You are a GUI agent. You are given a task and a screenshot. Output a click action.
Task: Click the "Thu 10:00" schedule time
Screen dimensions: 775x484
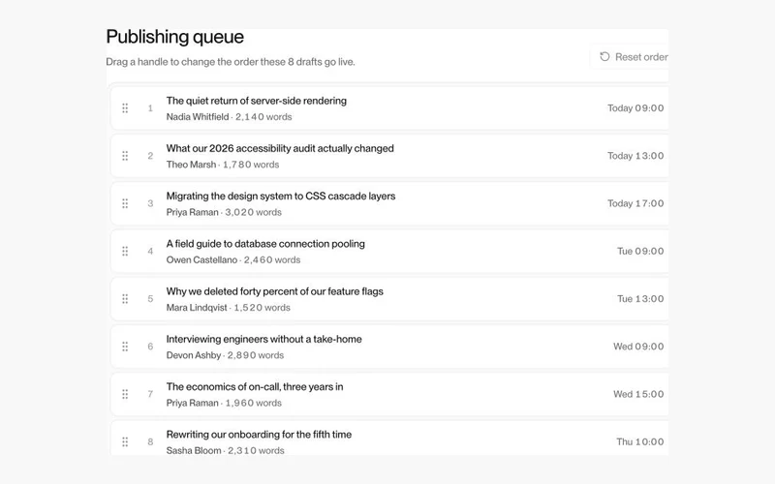[x=640, y=441]
